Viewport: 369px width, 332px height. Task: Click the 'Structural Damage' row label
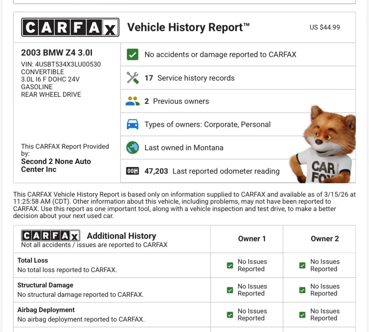(x=45, y=285)
